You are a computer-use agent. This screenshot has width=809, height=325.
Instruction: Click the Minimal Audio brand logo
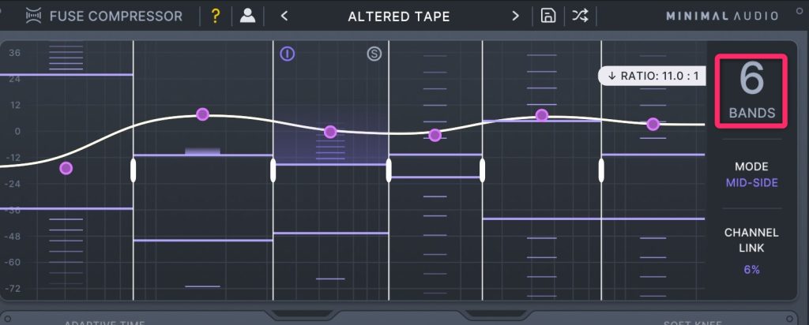point(723,16)
